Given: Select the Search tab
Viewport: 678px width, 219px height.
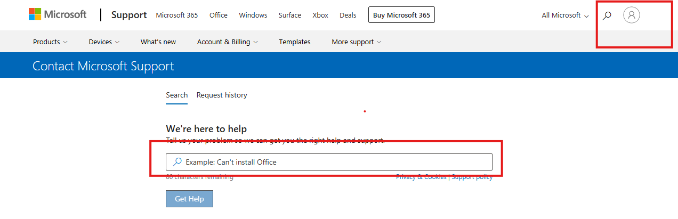Looking at the screenshot, I should point(176,95).
